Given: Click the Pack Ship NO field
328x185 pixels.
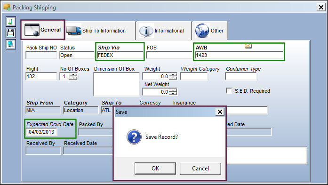Looking at the screenshot, I should pos(41,55).
